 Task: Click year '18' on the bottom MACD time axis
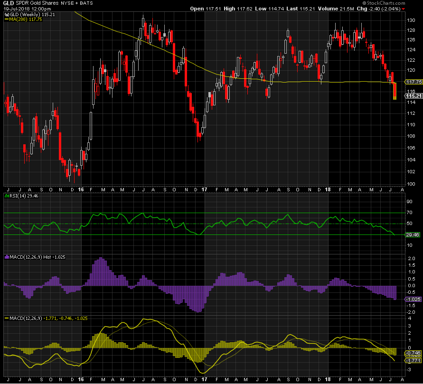point(328,379)
